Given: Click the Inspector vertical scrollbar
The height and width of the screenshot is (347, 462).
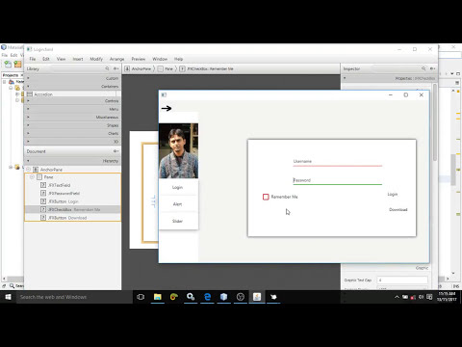Looking at the screenshot, I should pyautogui.click(x=435, y=122).
